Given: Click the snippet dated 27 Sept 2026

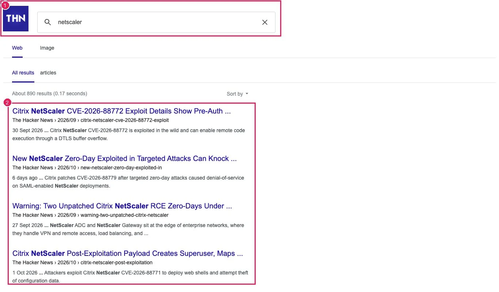Looking at the screenshot, I should point(128,229).
